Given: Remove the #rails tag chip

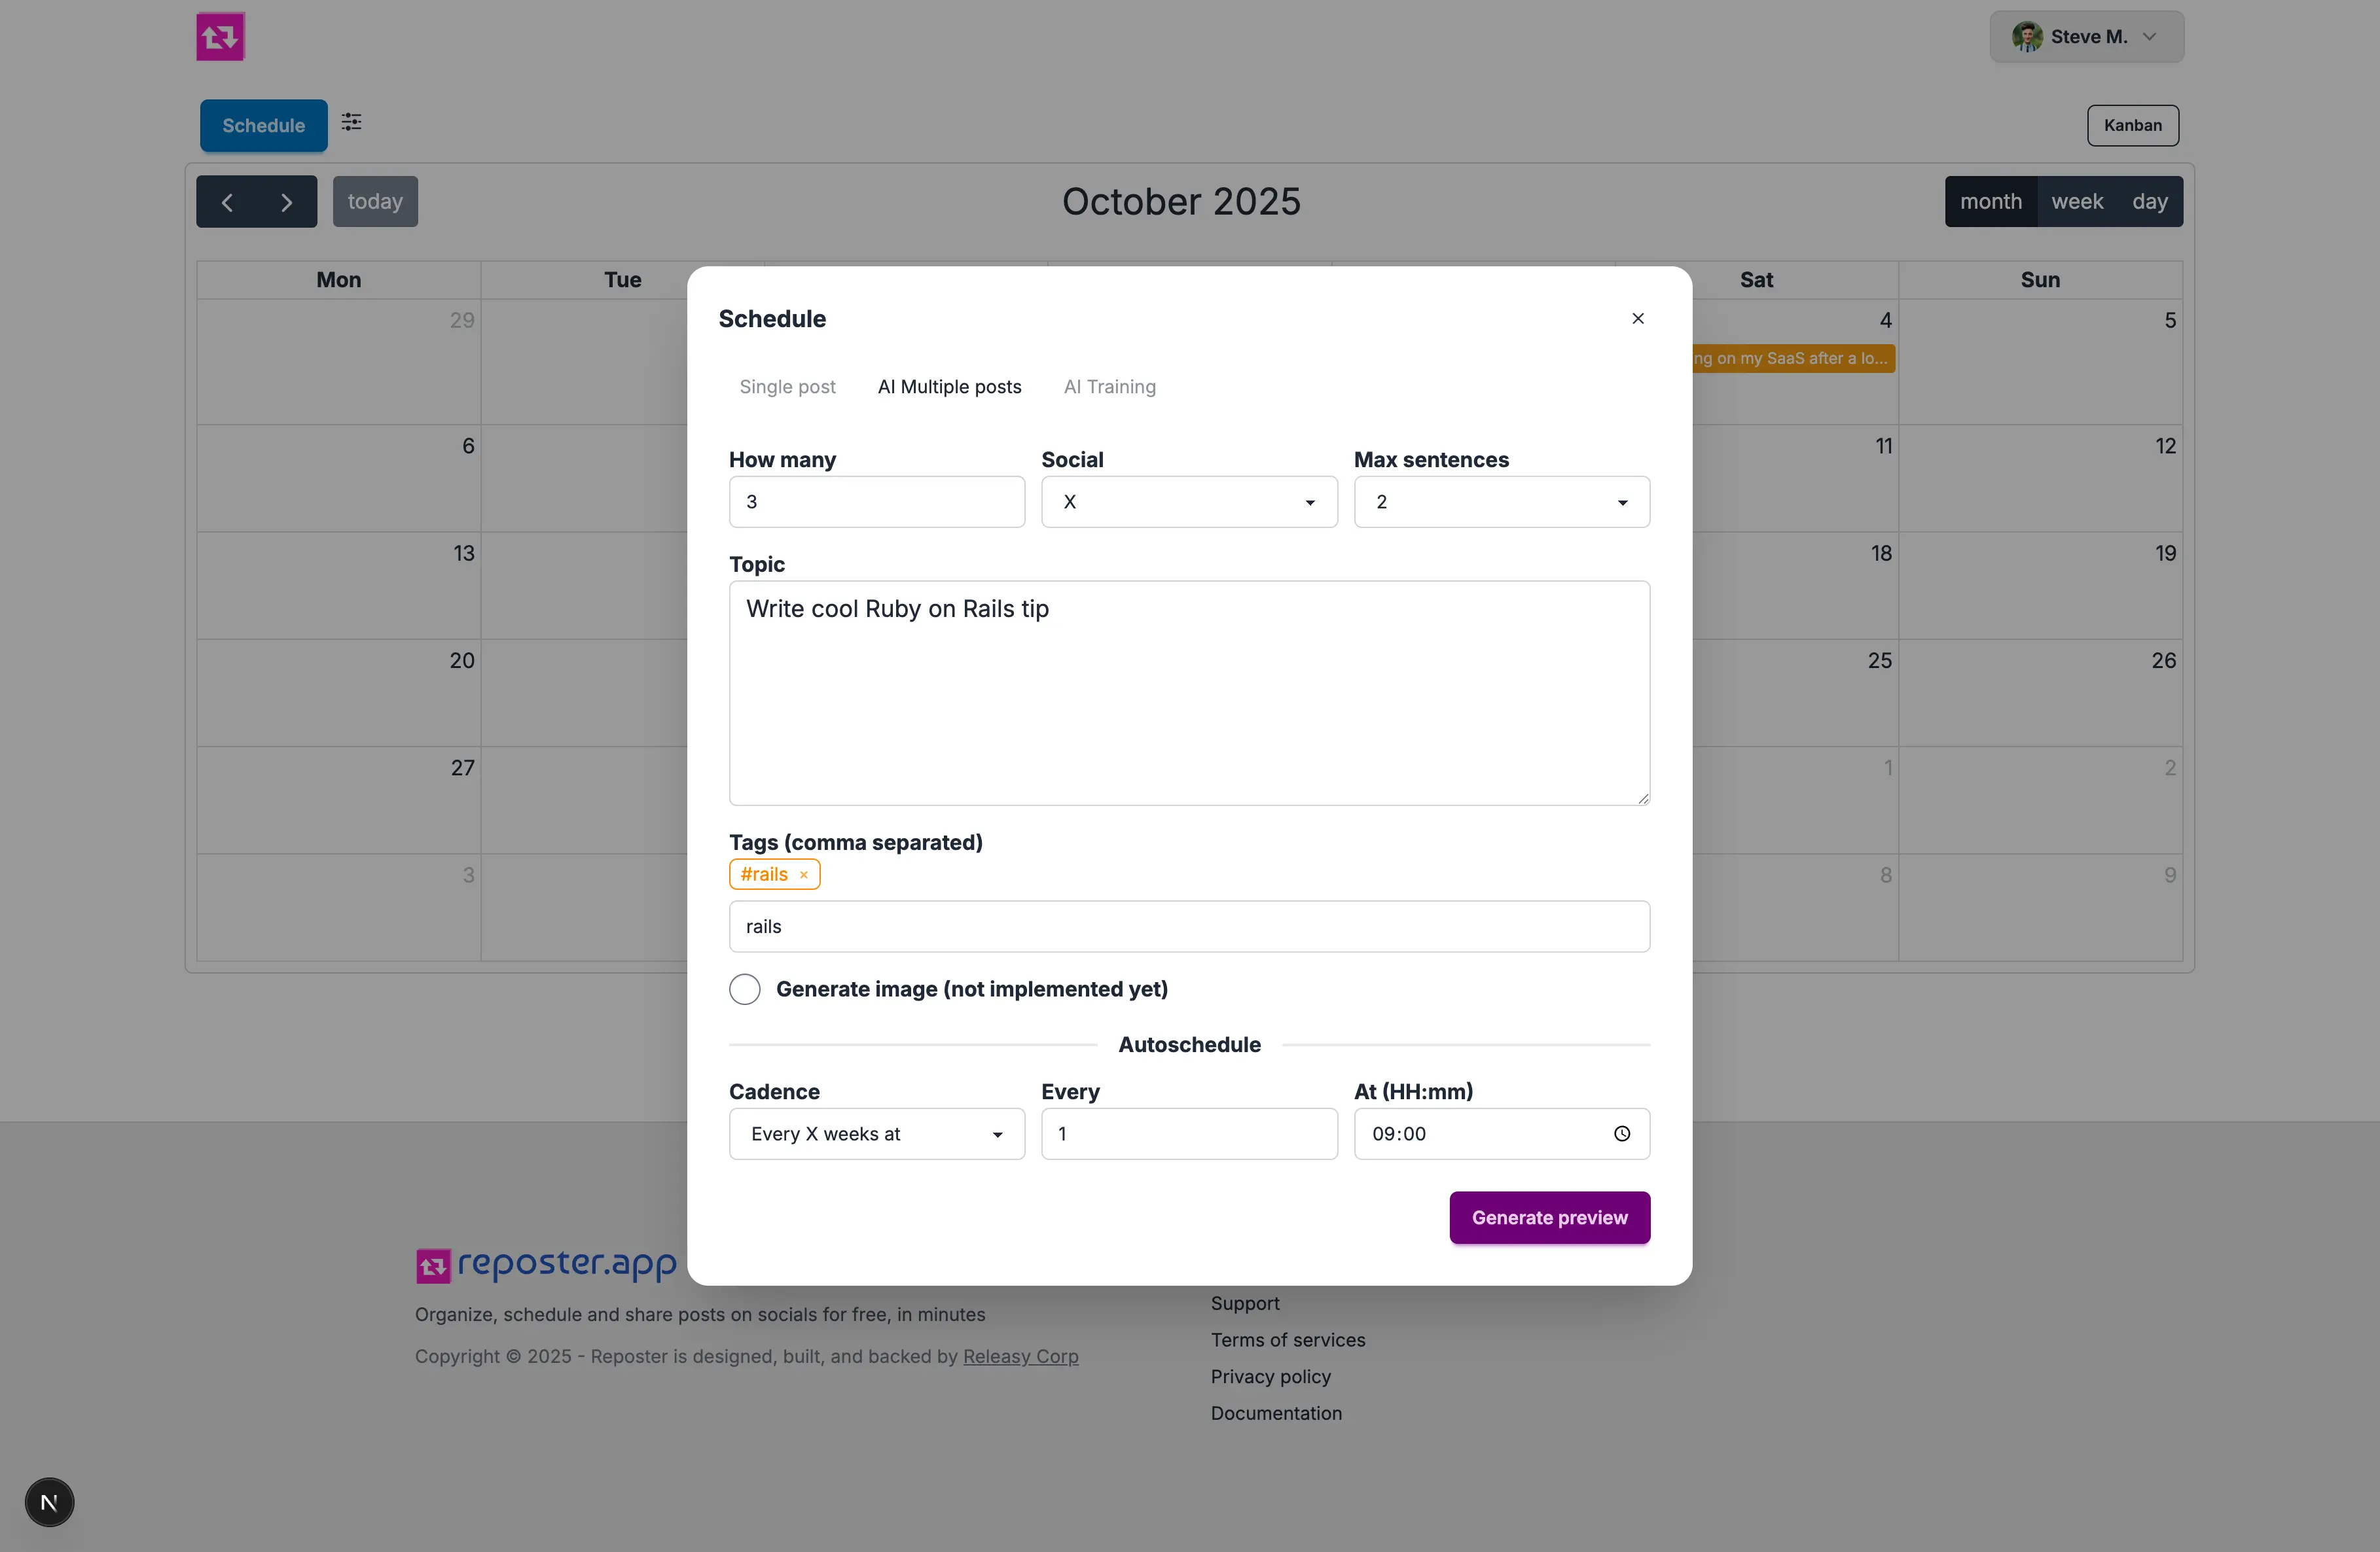Looking at the screenshot, I should point(803,875).
